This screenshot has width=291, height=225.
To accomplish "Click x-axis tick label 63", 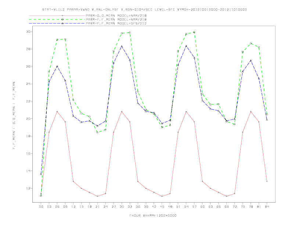I will tap(211, 207).
